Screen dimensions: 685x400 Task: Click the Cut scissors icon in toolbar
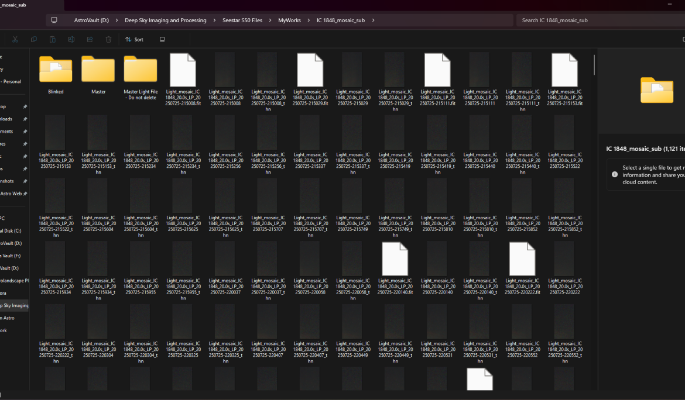pos(15,39)
